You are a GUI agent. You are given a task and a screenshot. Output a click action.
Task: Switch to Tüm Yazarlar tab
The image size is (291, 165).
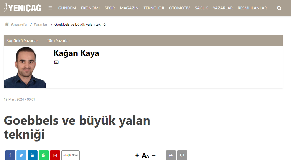pyautogui.click(x=58, y=41)
